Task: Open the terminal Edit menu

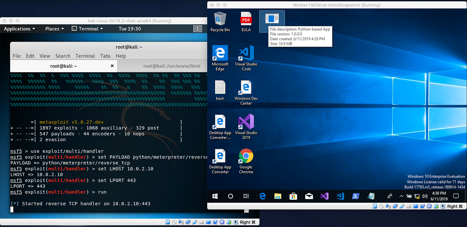Action: [x=30, y=56]
